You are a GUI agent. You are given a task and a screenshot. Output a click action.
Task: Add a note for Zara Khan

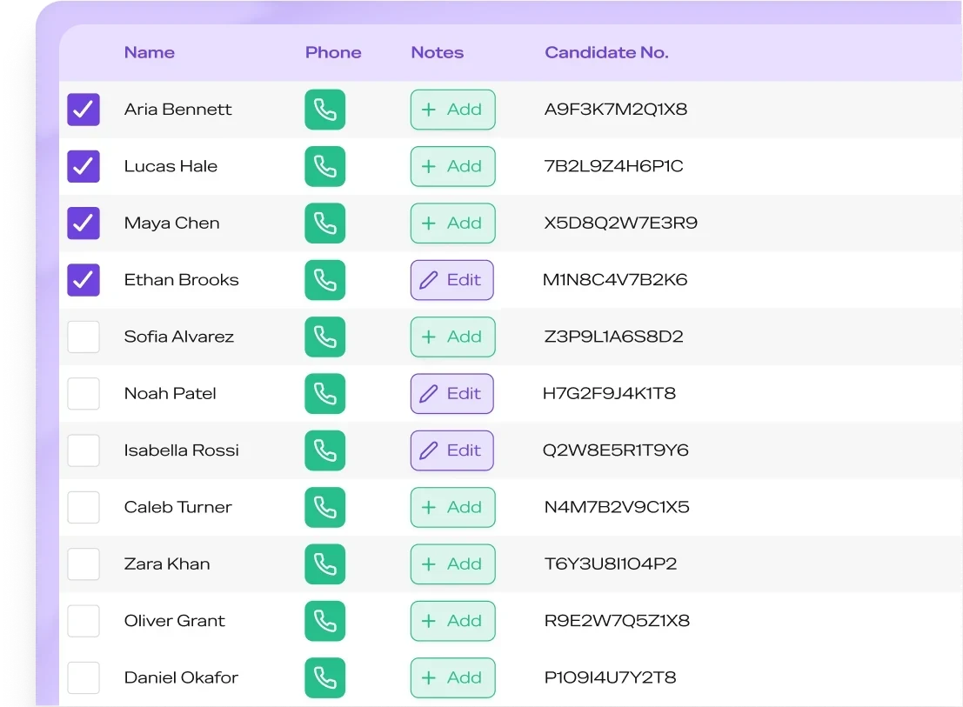pos(452,564)
